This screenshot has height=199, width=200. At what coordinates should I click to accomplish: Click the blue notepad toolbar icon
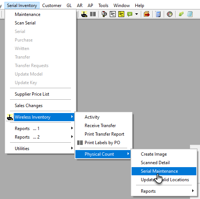click(x=190, y=14)
